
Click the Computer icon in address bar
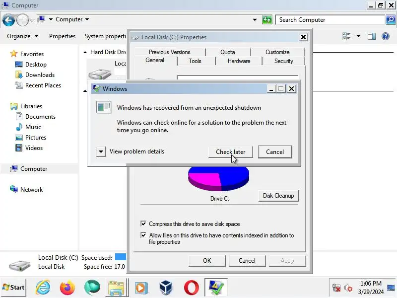42,19
